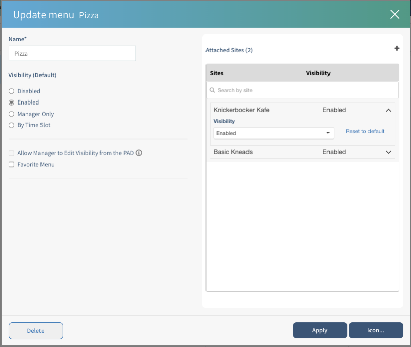Select the Disabled visibility radio button
411x347 pixels.
(x=12, y=91)
